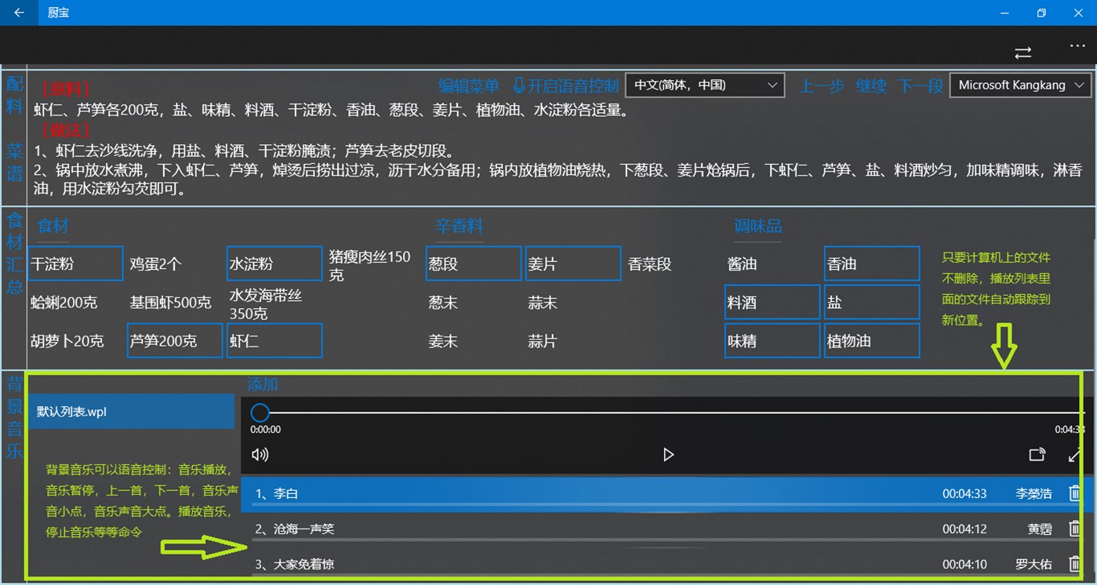Open the Microsoft Kangkang voice dropdown
Screen dimensions: 1097x585
pyautogui.click(x=1019, y=85)
